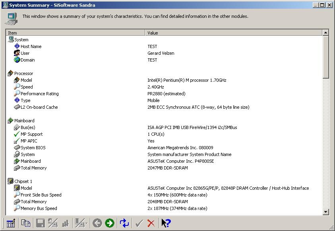Click the value 'ISA AGP PCI IMB USB FireWire/1394 i2c/SMBus'
This screenshot has width=335, height=231.
pyautogui.click(x=192, y=127)
